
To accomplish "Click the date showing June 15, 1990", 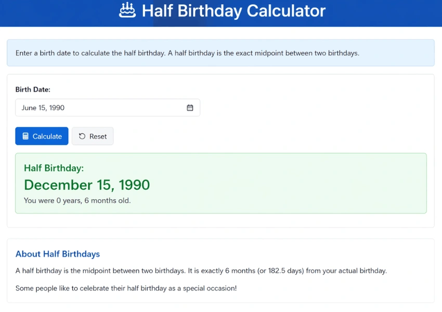I will [44, 107].
